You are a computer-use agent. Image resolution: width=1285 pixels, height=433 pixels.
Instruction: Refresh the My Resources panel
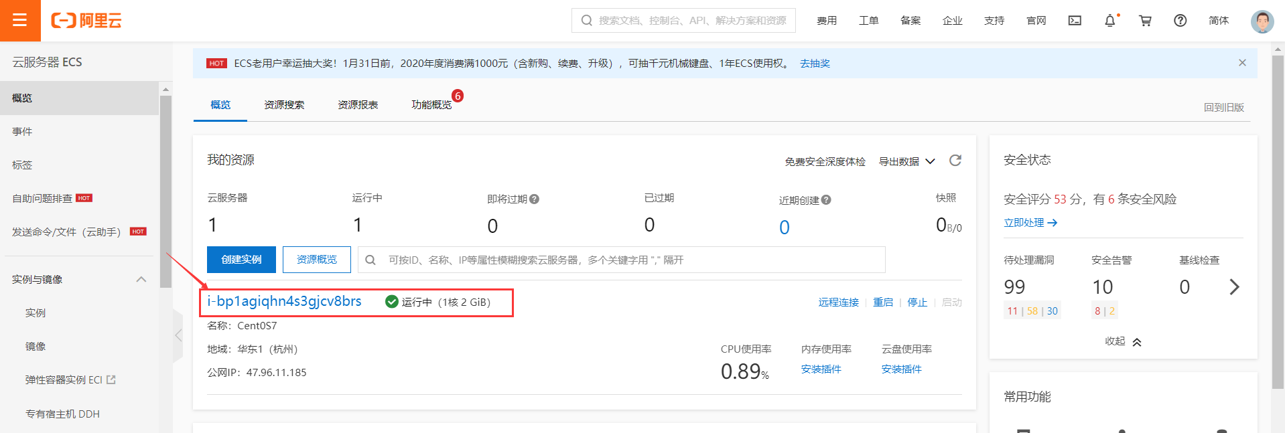click(x=955, y=161)
